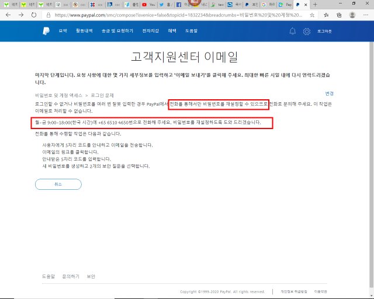This screenshot has height=299, width=374.
Task: Switch to the Facebook tab
Action: click(x=182, y=5)
